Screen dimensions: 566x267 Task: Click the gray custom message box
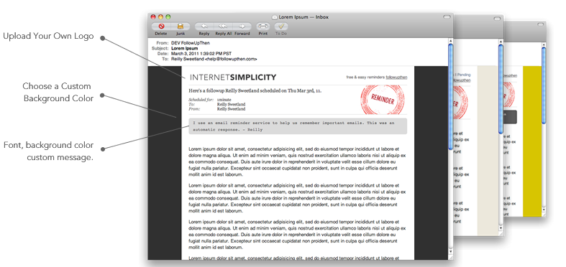click(x=298, y=126)
